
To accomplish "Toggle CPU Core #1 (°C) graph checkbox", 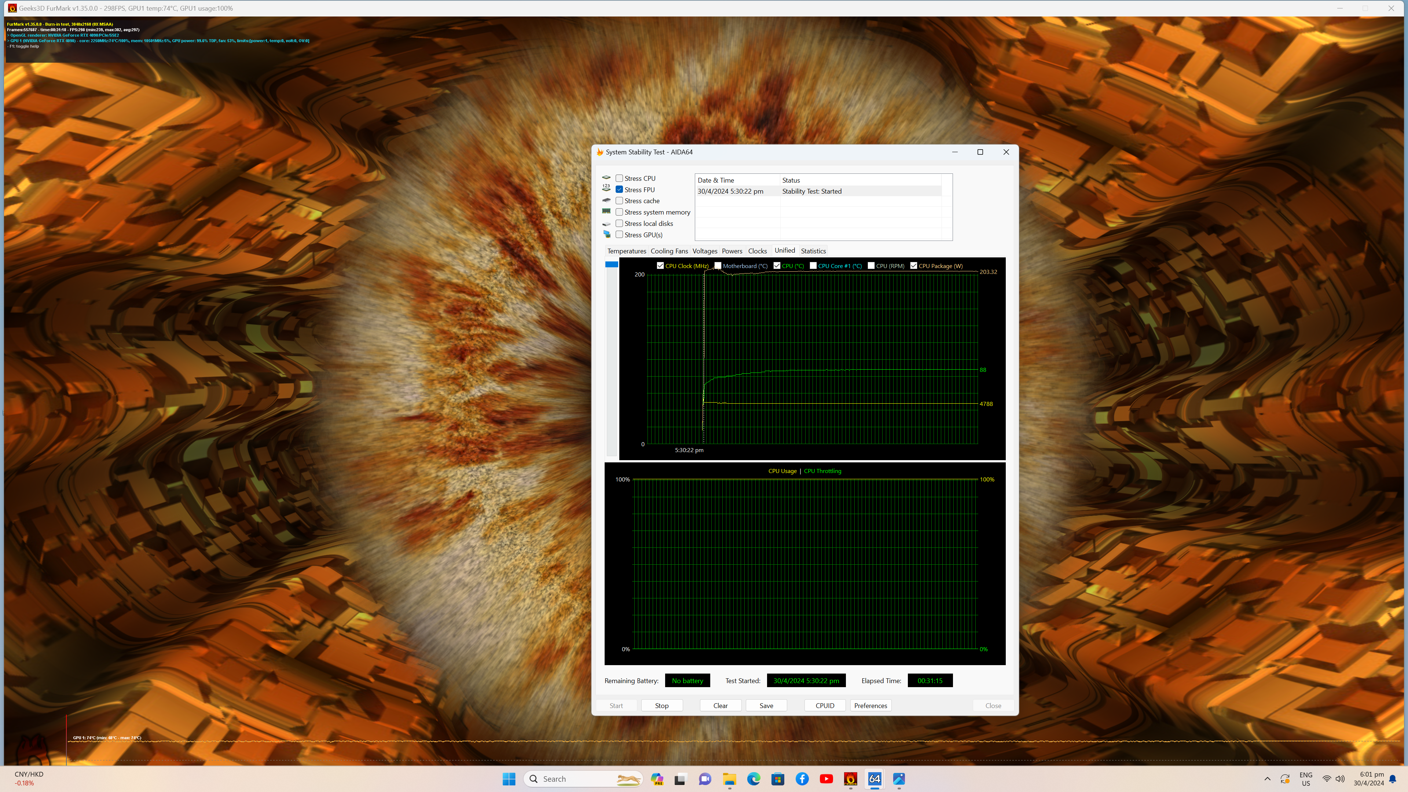I will (x=813, y=265).
